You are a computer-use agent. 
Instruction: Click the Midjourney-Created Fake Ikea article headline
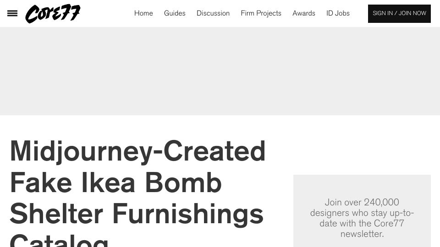tap(137, 193)
